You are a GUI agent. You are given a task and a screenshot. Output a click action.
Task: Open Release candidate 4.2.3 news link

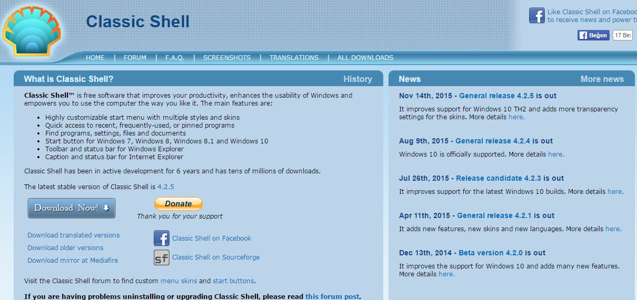[x=499, y=179]
